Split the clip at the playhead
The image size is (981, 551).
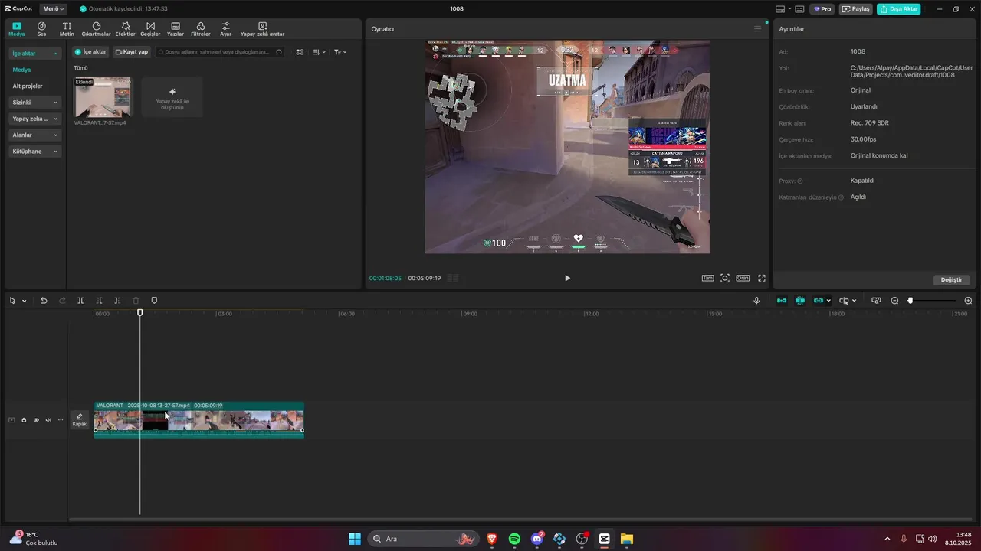point(80,301)
